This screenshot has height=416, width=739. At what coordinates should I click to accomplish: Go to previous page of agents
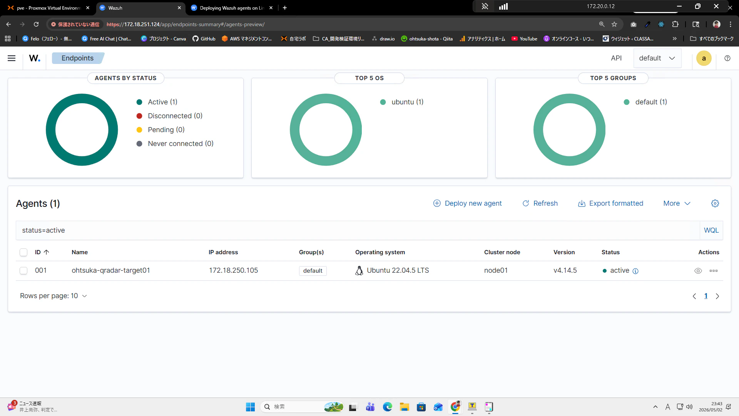(x=694, y=296)
